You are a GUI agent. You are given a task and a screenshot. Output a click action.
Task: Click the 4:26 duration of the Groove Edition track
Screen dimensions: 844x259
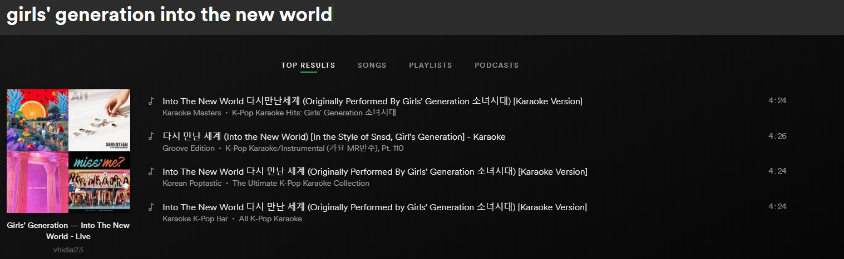pyautogui.click(x=777, y=136)
